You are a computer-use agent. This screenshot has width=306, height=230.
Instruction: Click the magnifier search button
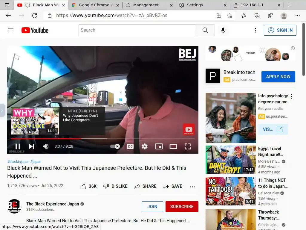(205, 30)
